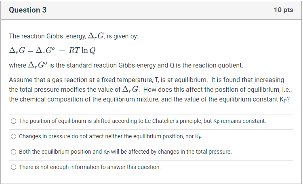Click the '10 pts' points label

click(283, 10)
